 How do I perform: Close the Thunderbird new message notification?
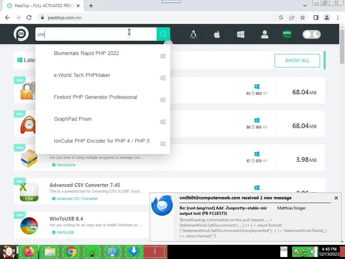click(336, 198)
